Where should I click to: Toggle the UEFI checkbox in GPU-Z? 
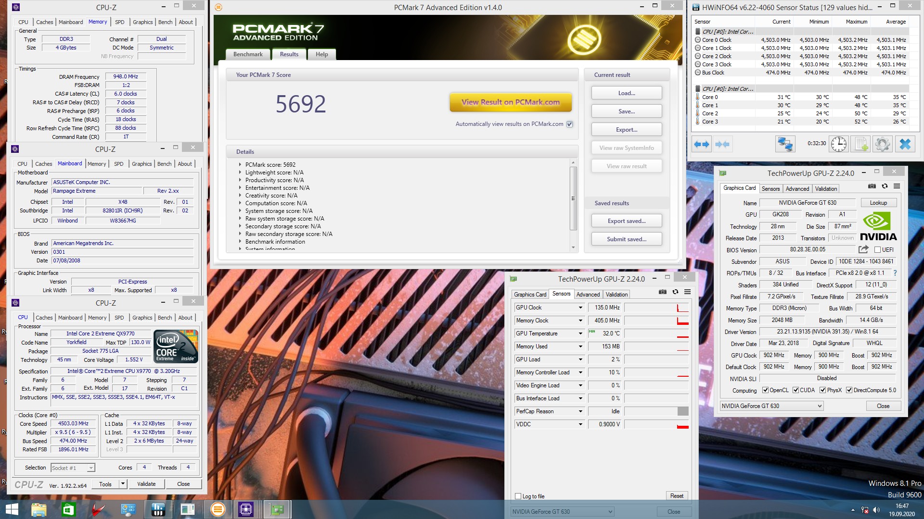(x=877, y=250)
